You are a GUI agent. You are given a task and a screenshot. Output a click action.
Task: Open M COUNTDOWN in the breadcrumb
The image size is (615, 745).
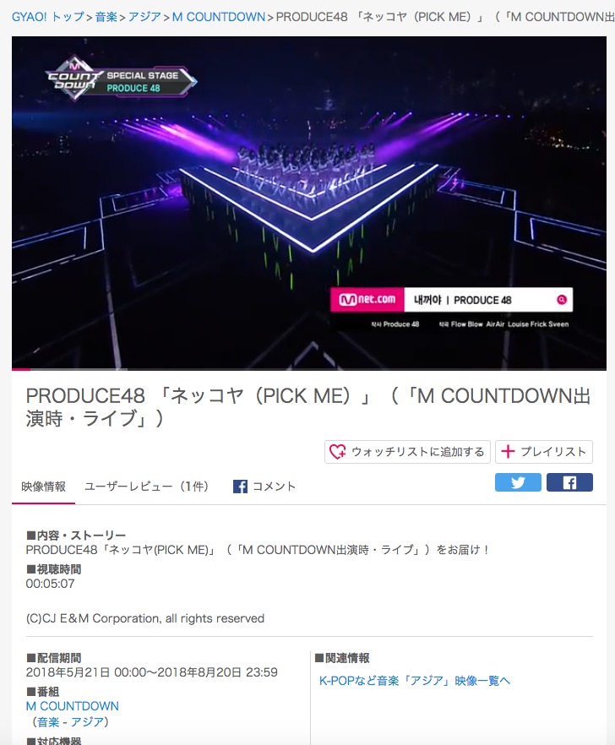[219, 17]
